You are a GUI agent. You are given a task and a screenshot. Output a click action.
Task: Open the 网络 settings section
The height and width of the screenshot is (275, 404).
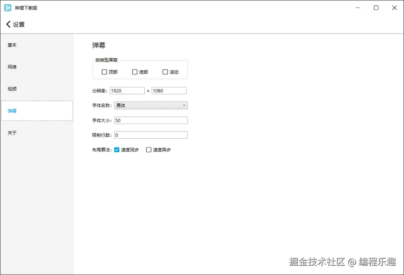12,67
